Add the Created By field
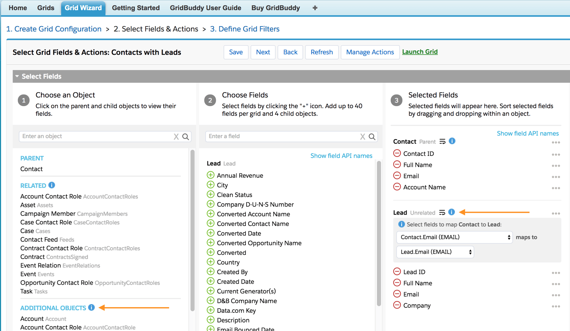Image resolution: width=570 pixels, height=331 pixels. click(211, 271)
